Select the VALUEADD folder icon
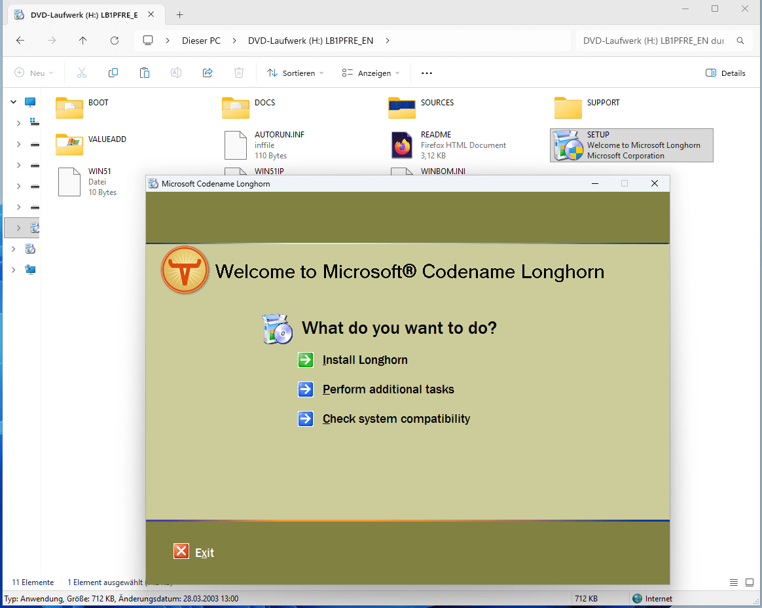This screenshot has height=608, width=762. tap(69, 145)
